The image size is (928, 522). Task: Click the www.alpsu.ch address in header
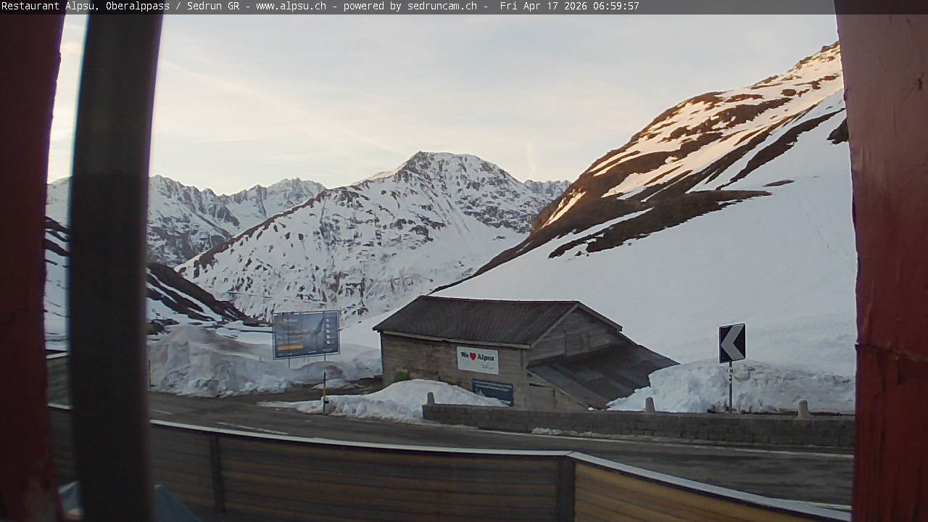pos(291,7)
